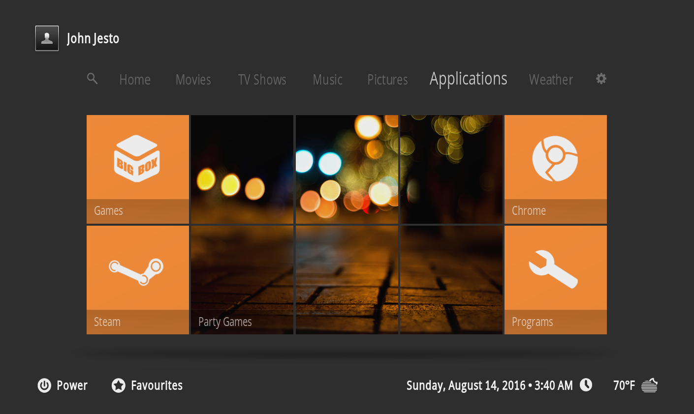The width and height of the screenshot is (694, 414).
Task: Click the Chrome tile label
Action: tap(529, 211)
